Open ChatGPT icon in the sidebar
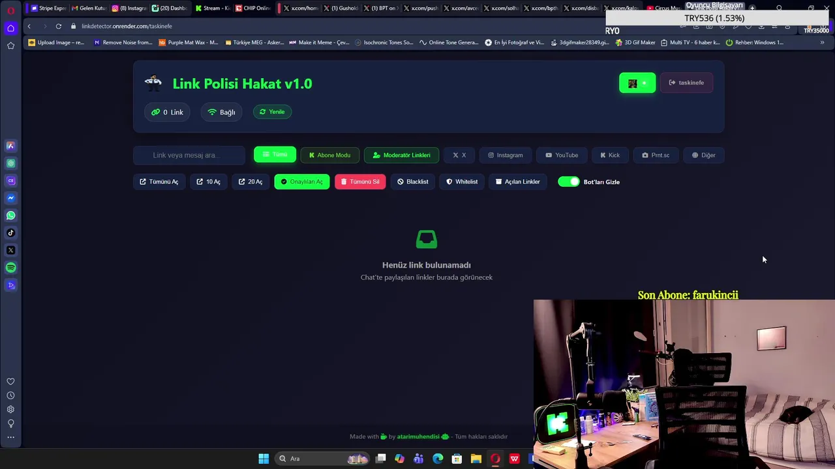The image size is (835, 469). [x=10, y=163]
